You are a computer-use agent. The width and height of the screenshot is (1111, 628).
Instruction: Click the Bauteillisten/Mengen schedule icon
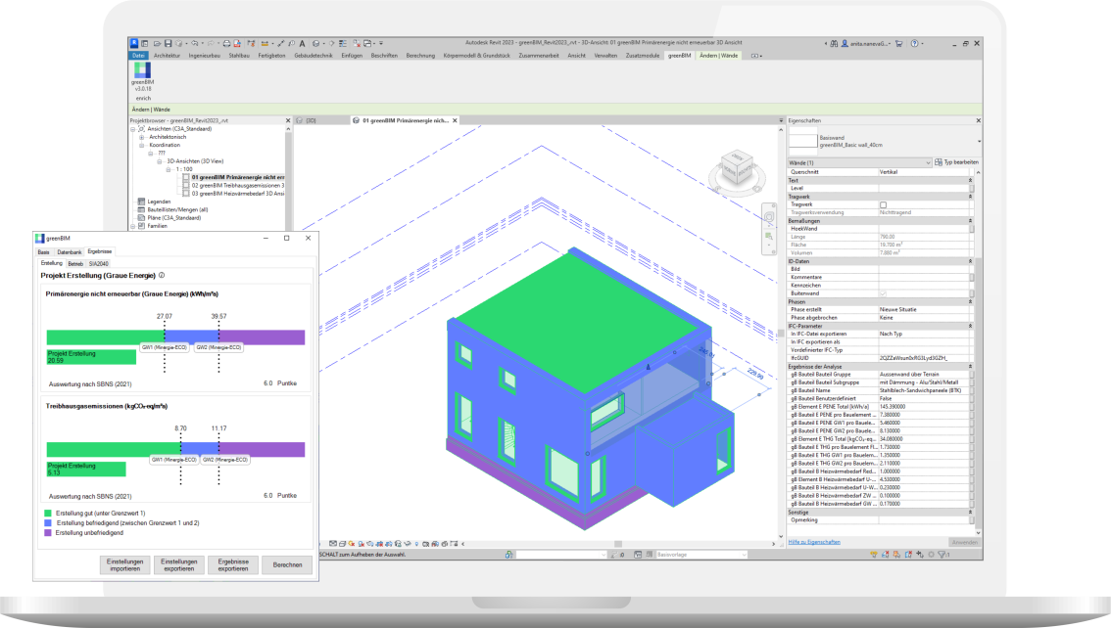click(142, 210)
